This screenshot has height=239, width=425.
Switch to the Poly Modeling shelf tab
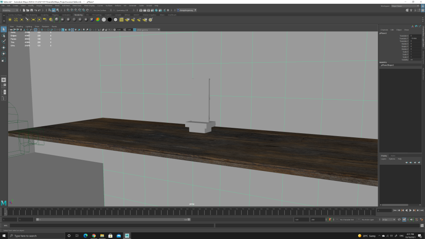coord(32,15)
